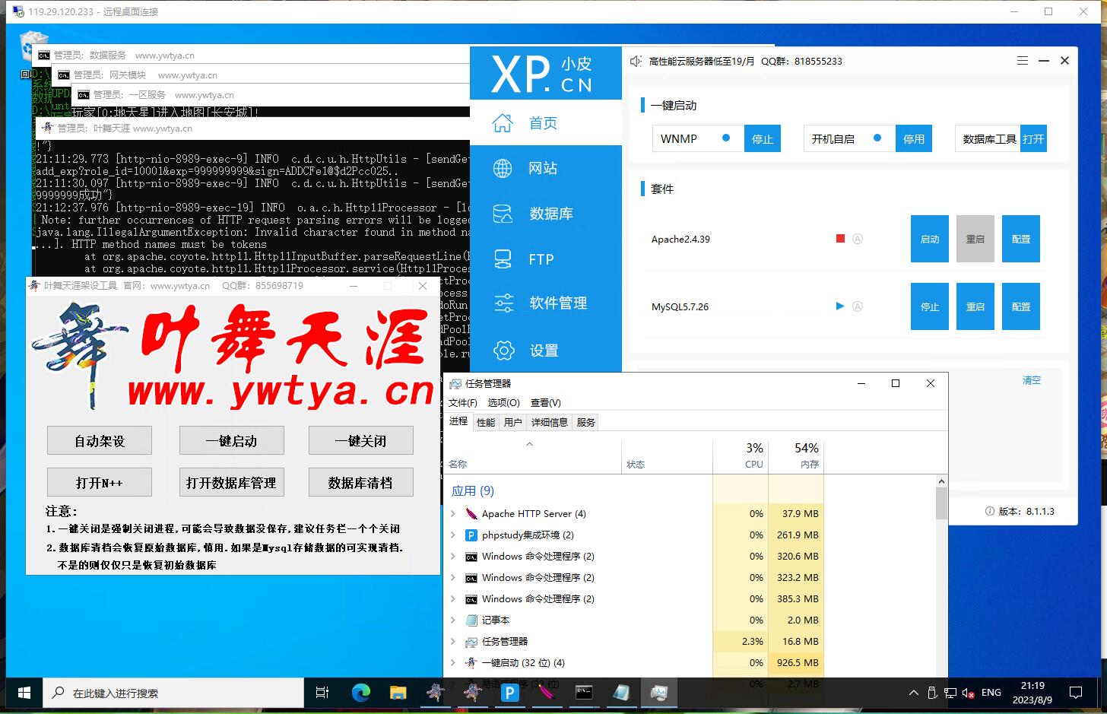The height and width of the screenshot is (714, 1107).
Task: Click the blue running arrow icon for MySQL5.7.26
Action: [840, 306]
